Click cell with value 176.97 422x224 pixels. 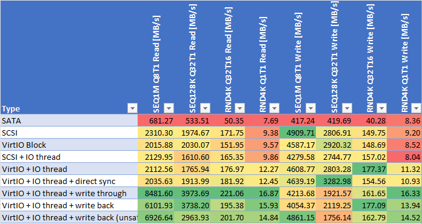228,169
